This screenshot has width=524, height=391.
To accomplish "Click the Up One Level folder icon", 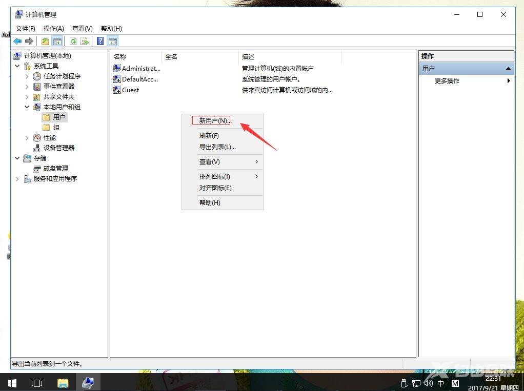I will (45, 42).
